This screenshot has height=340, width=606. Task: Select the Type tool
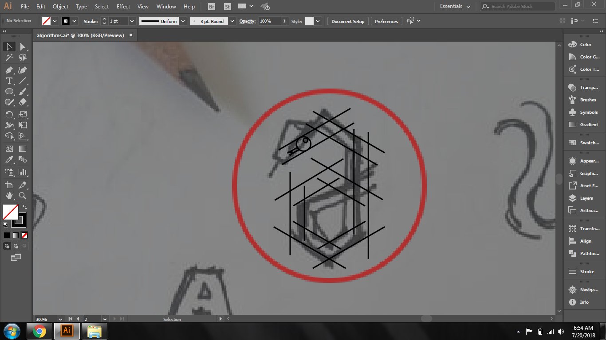point(9,81)
